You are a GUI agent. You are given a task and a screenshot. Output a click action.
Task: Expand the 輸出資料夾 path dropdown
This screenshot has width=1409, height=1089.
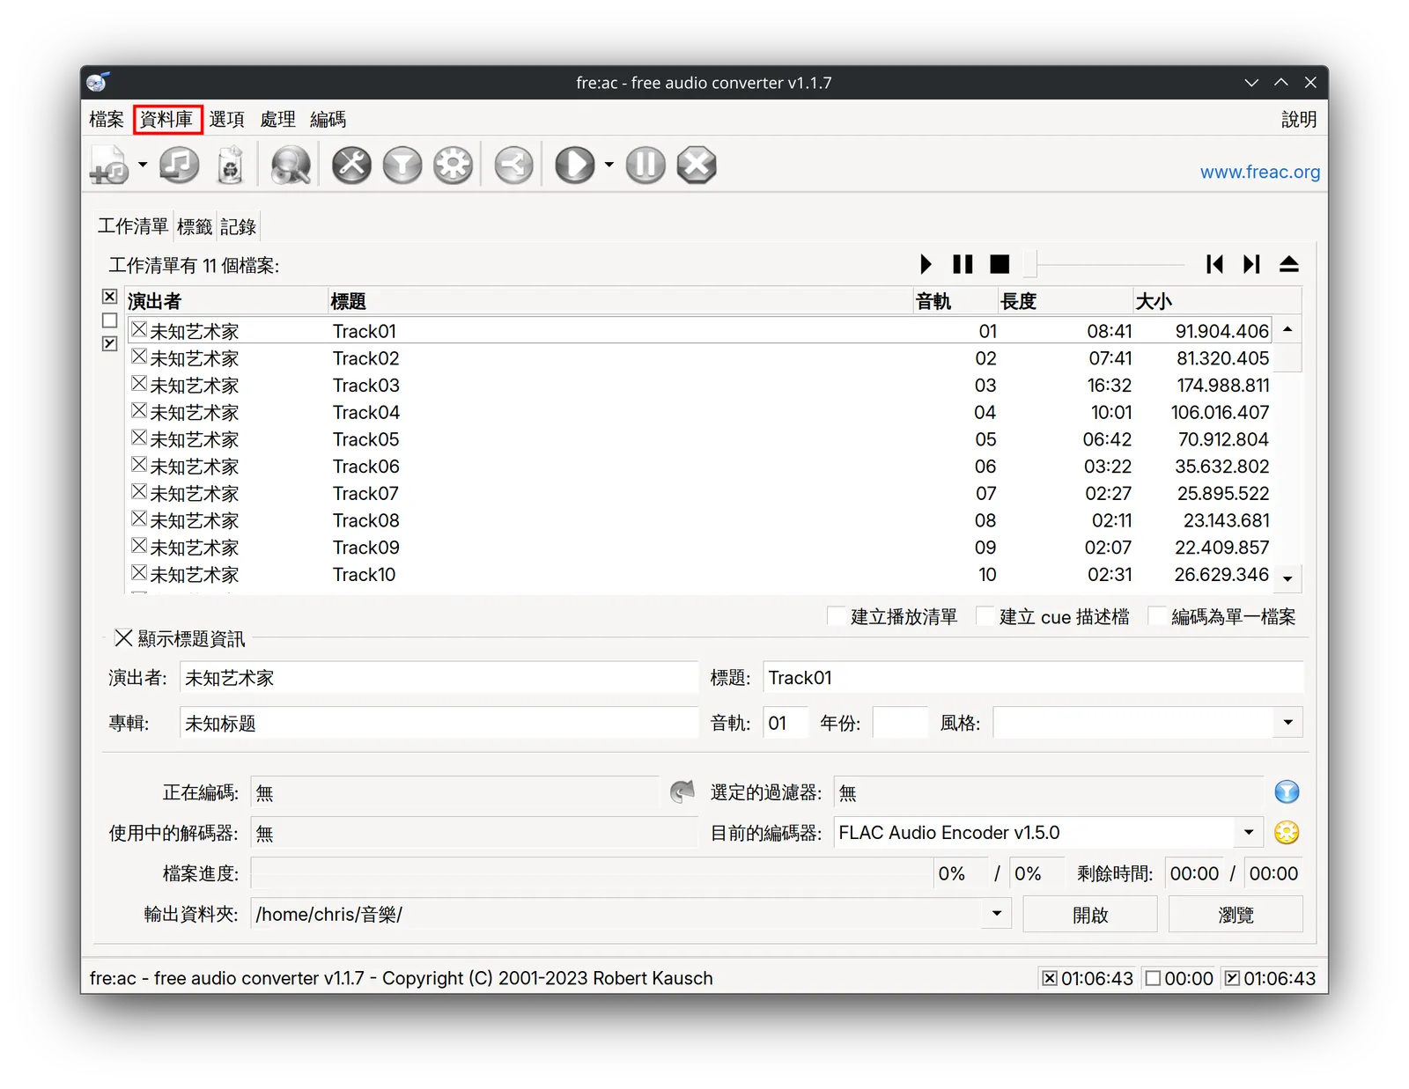(x=997, y=914)
